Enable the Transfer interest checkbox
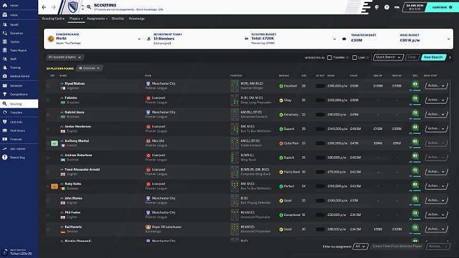The image size is (459, 258). click(x=330, y=57)
